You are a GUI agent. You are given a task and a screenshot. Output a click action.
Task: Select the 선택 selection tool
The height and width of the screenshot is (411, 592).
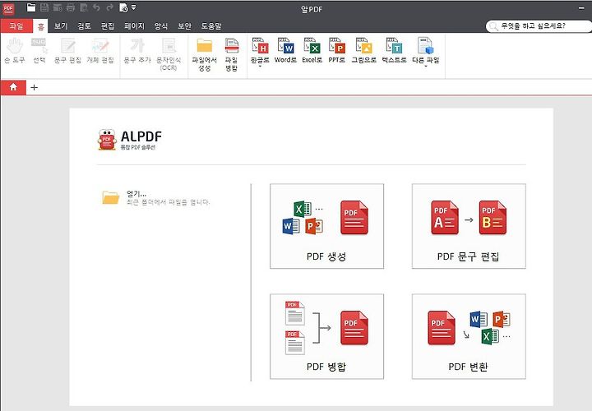39,50
